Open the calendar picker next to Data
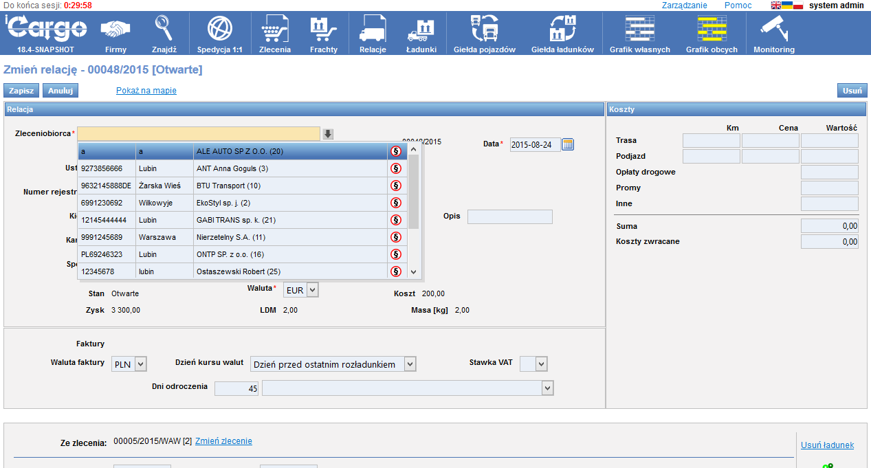This screenshot has height=468, width=871. pos(568,144)
